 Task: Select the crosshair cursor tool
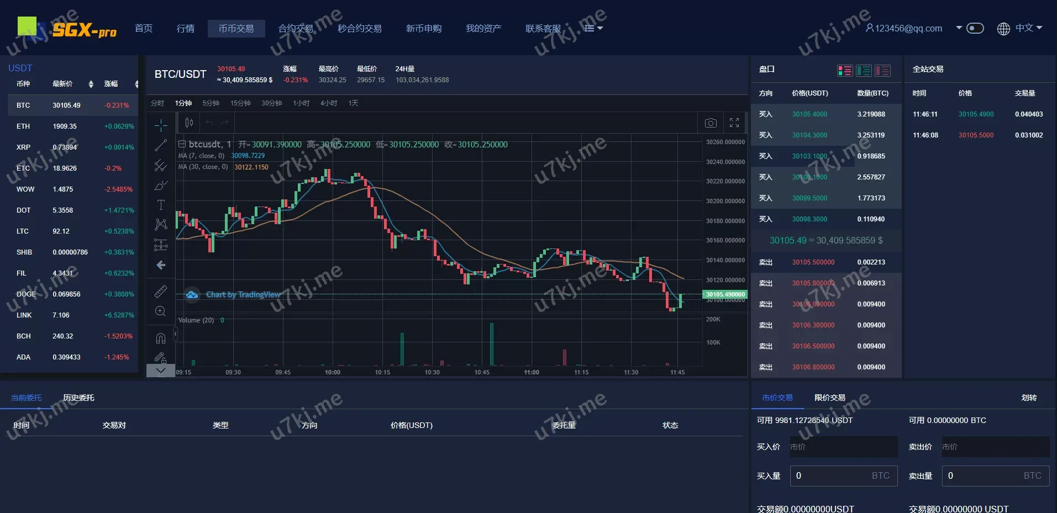(161, 125)
